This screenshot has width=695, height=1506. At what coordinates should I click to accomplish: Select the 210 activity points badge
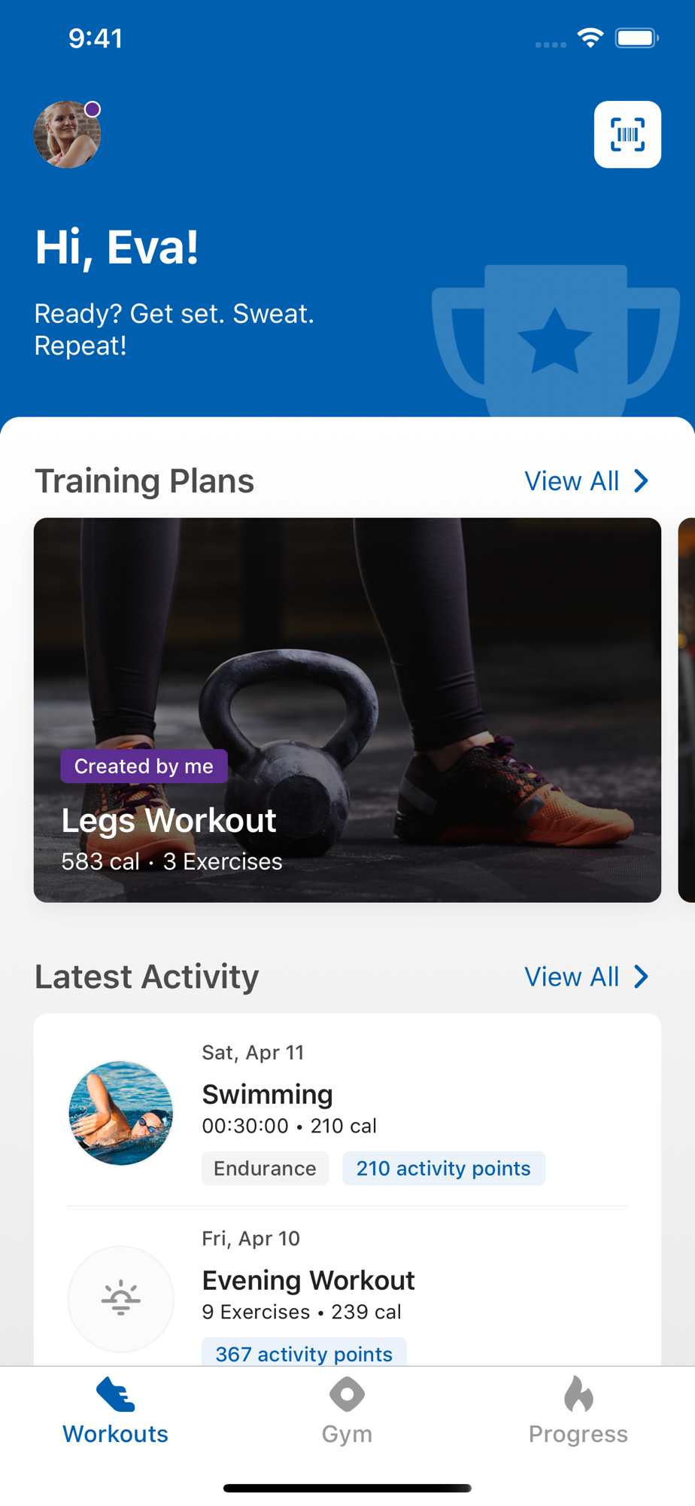(x=444, y=1168)
